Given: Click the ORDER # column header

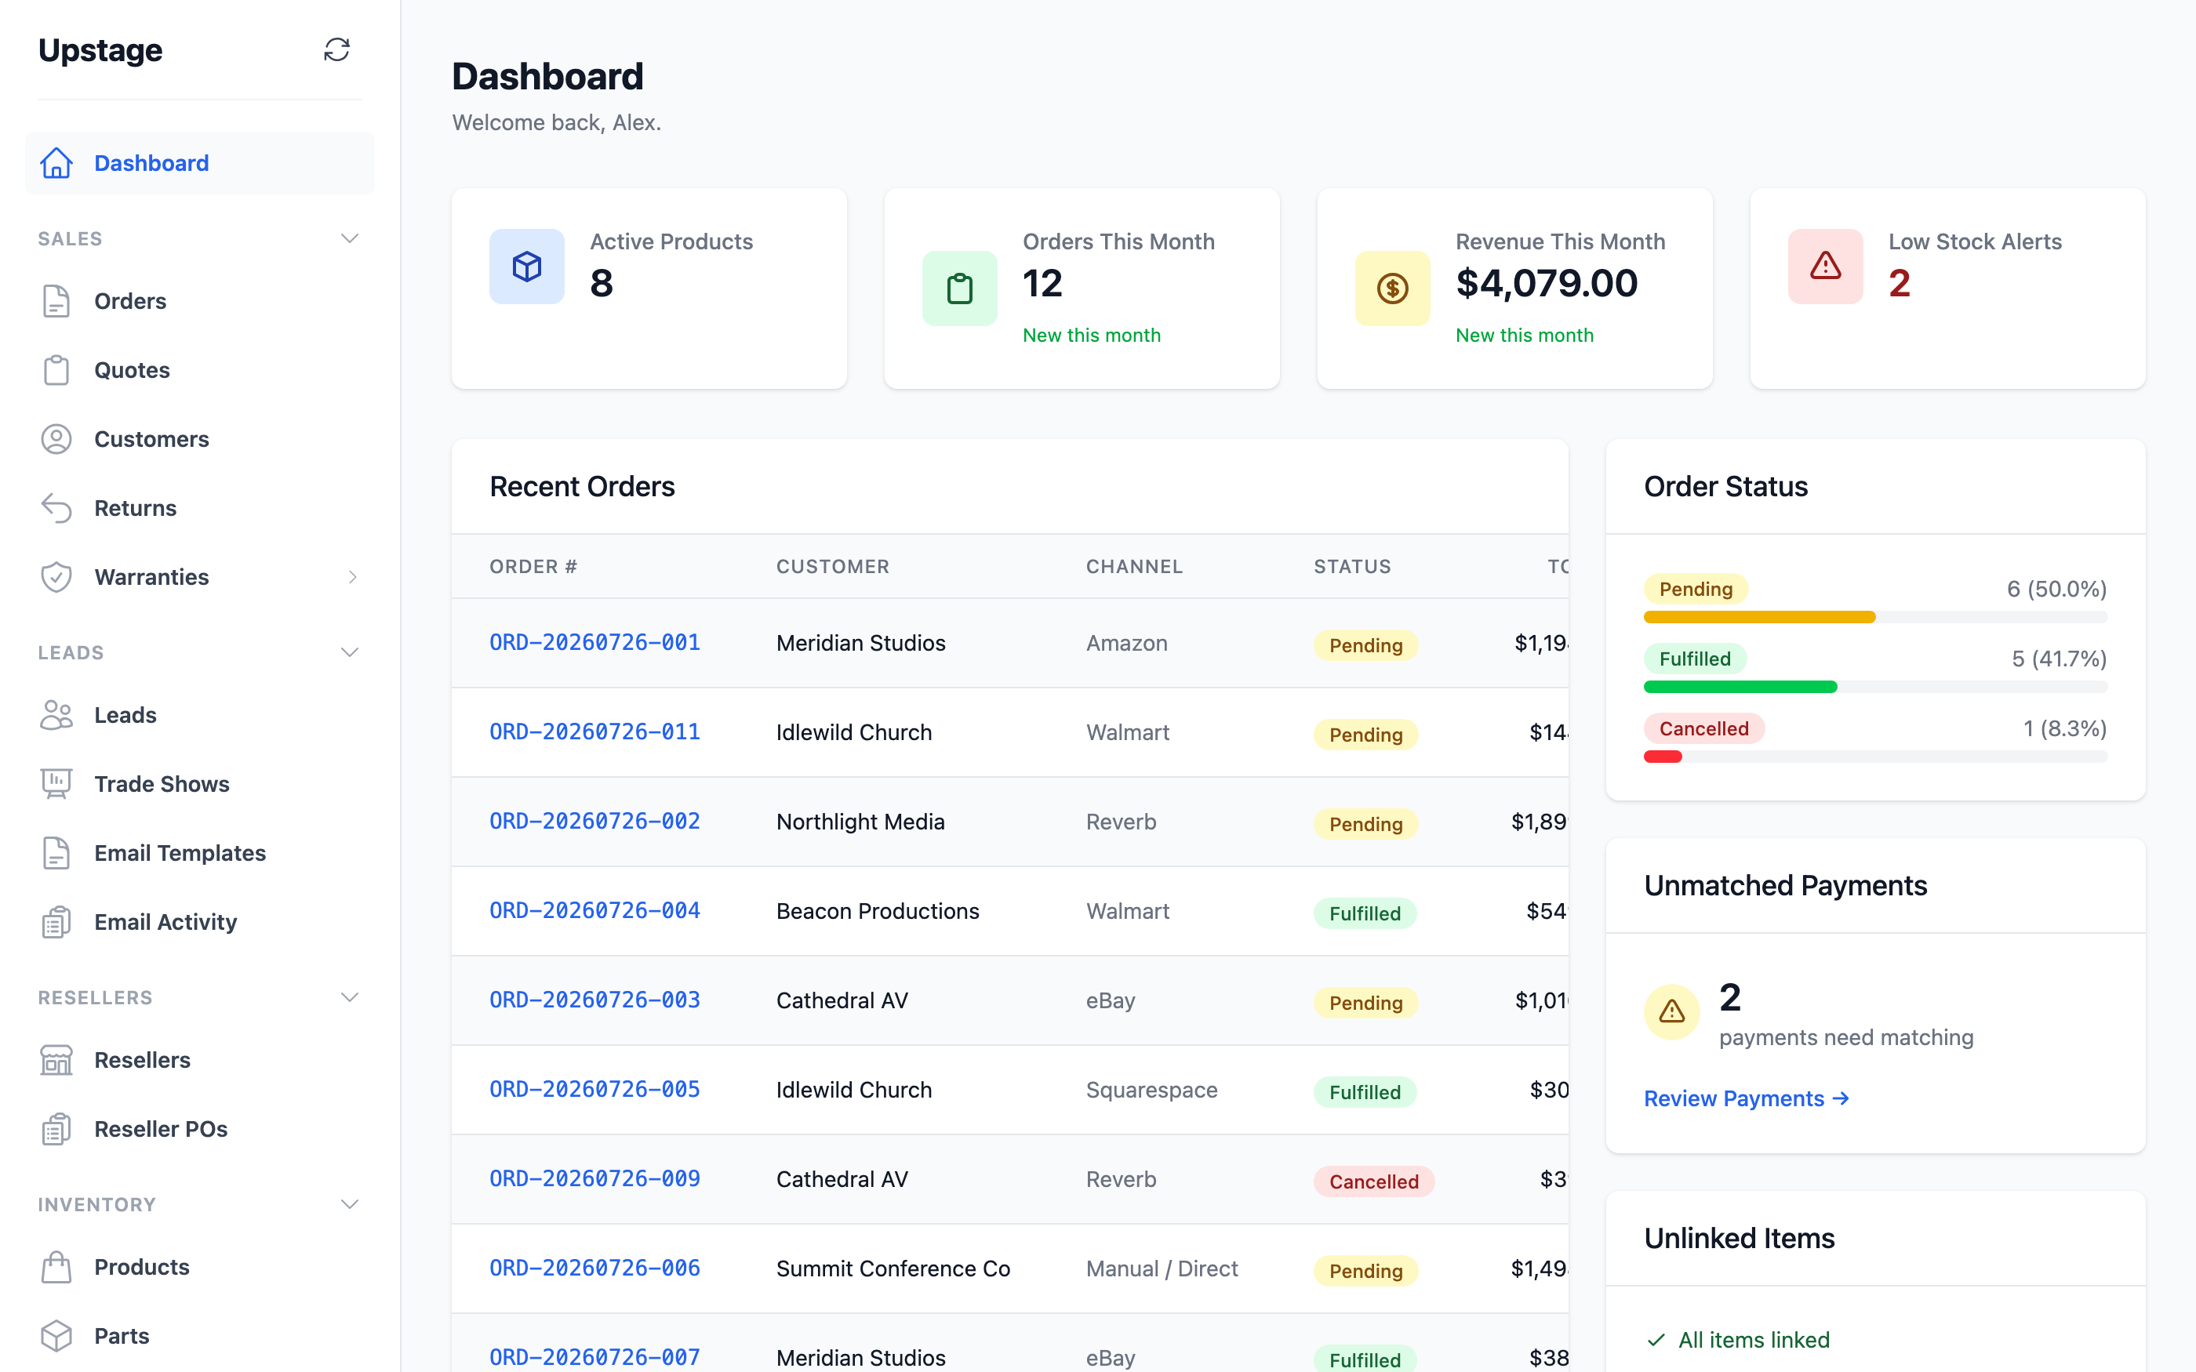Looking at the screenshot, I should (533, 566).
